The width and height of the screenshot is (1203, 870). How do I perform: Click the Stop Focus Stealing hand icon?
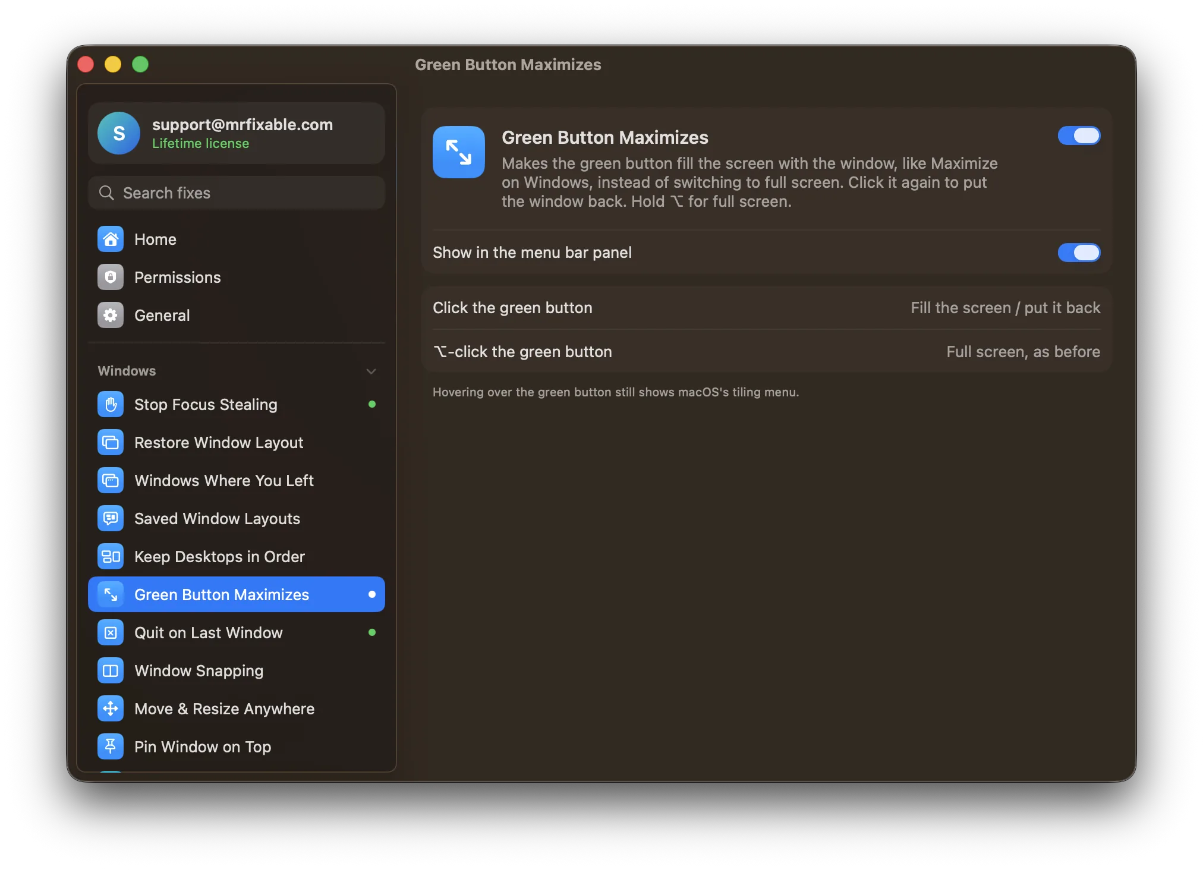[x=111, y=404]
